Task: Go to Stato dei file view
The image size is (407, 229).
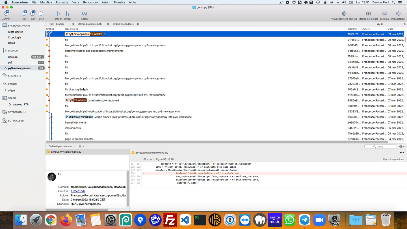Action: [x=16, y=32]
